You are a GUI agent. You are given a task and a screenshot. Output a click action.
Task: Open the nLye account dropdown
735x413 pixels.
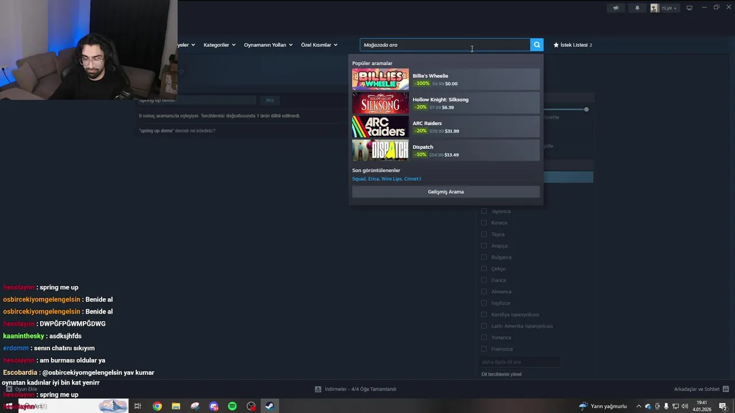point(670,8)
